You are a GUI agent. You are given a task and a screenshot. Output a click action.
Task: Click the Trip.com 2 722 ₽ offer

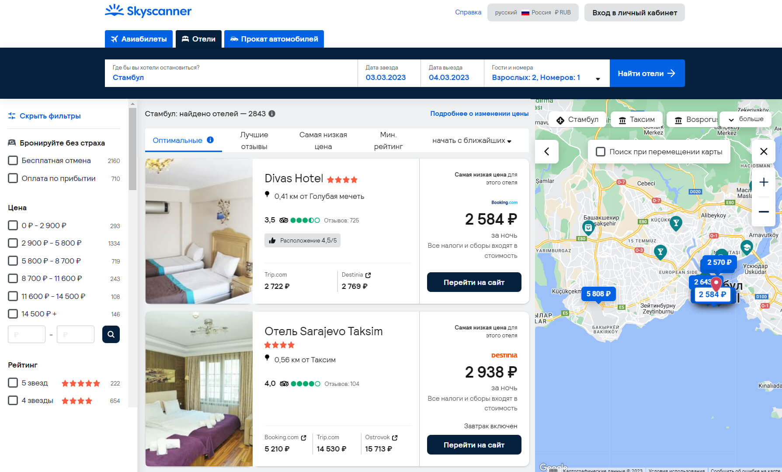tap(277, 281)
